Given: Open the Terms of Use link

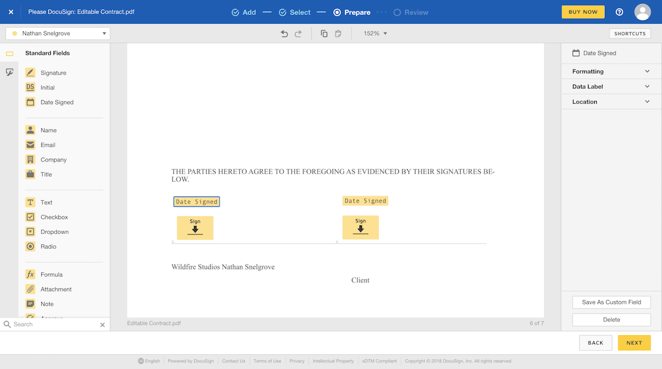Looking at the screenshot, I should pos(268,361).
